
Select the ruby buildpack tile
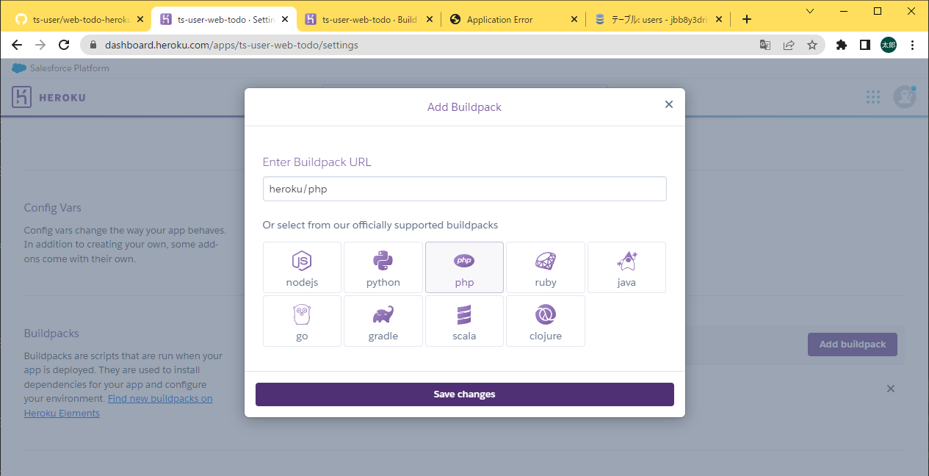coord(546,267)
